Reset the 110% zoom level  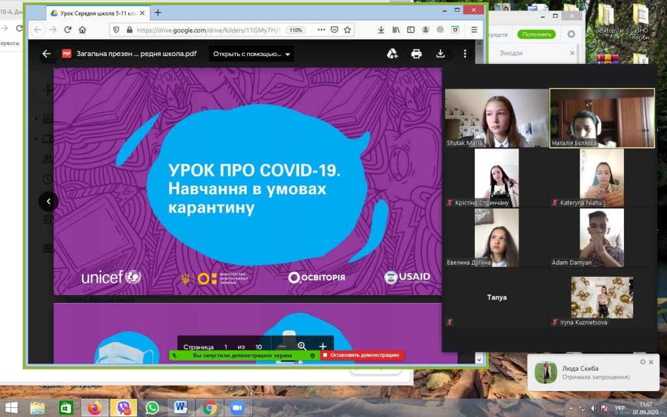[x=296, y=30]
